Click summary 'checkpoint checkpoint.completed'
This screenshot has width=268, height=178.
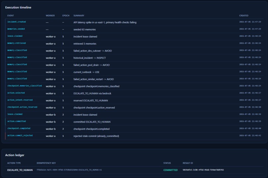[91, 129]
